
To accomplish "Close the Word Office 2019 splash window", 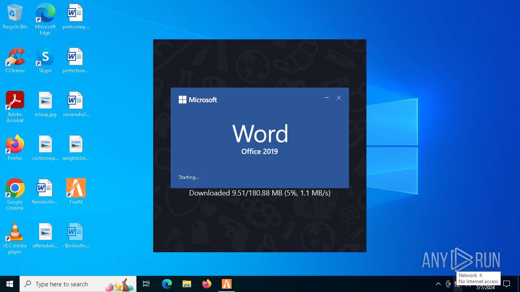I will point(339,98).
